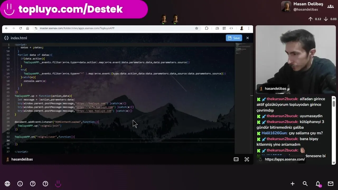Click the index.html file type icon
The height and width of the screenshot is (190, 338).
(6, 38)
